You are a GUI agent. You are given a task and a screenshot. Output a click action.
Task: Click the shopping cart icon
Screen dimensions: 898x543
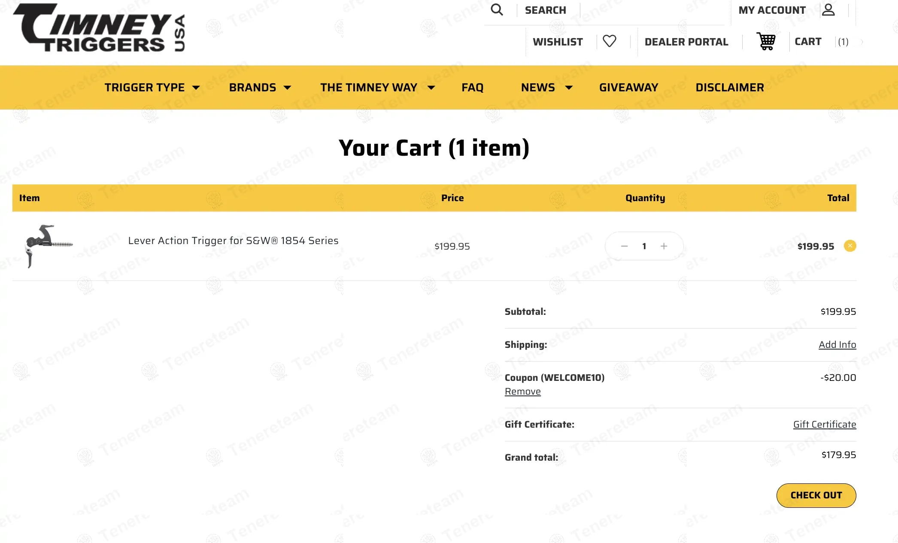coord(766,41)
